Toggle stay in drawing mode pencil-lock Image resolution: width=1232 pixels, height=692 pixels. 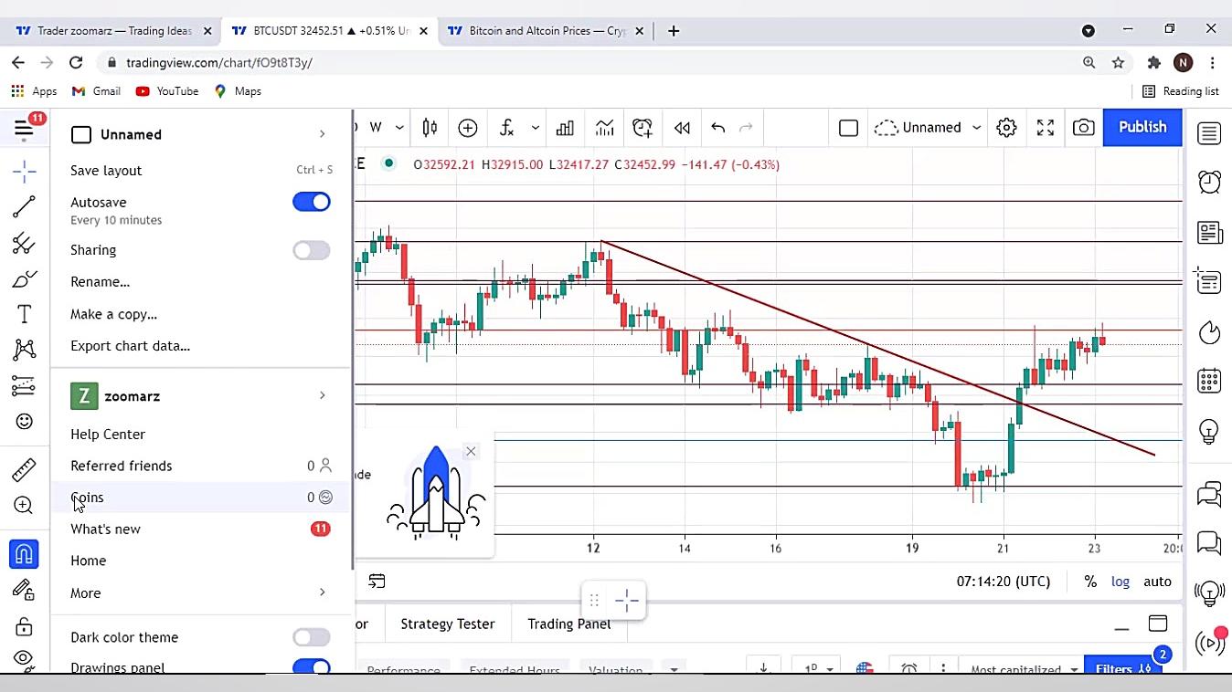tap(24, 590)
